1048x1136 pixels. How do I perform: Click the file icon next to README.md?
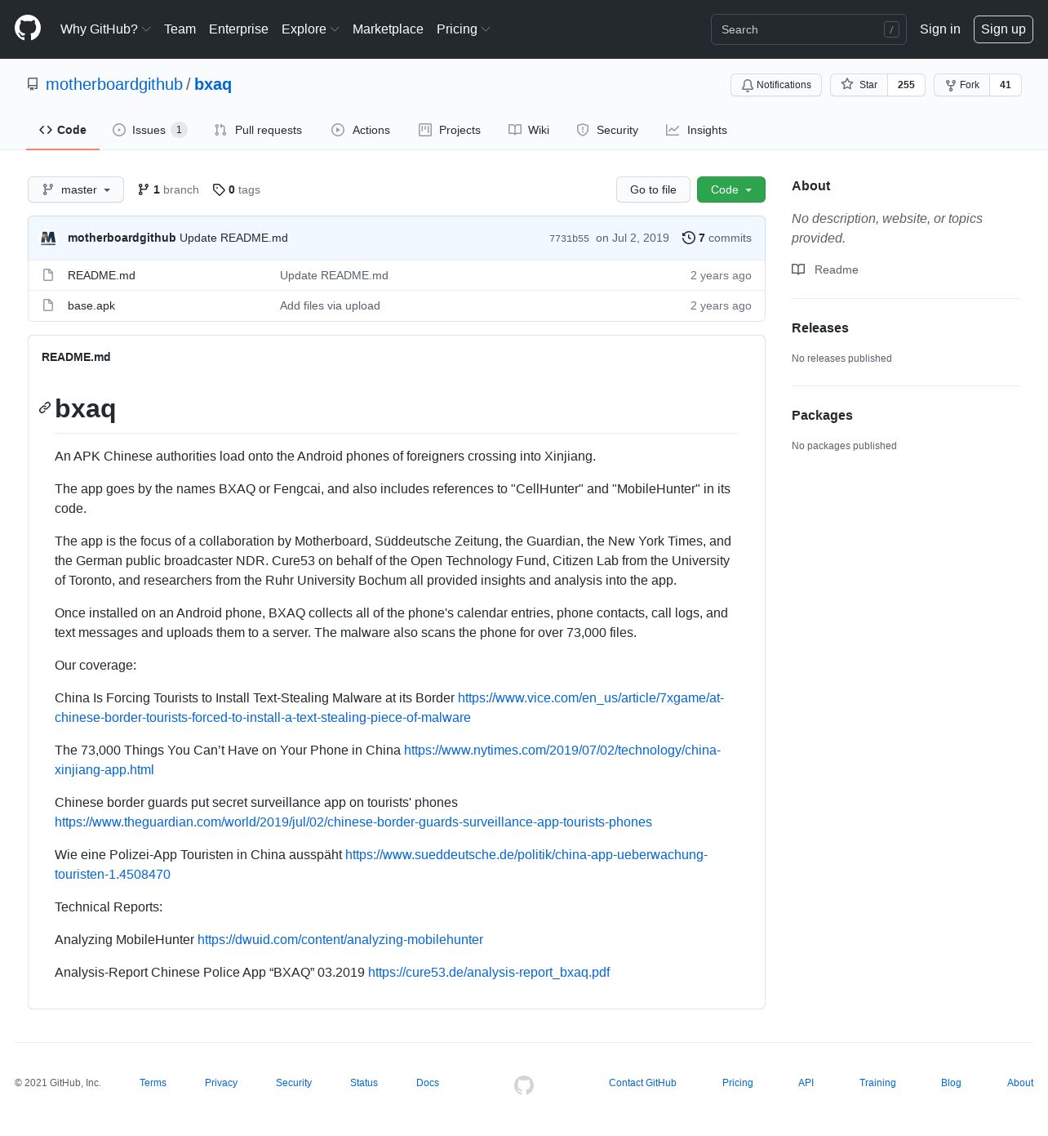[48, 275]
